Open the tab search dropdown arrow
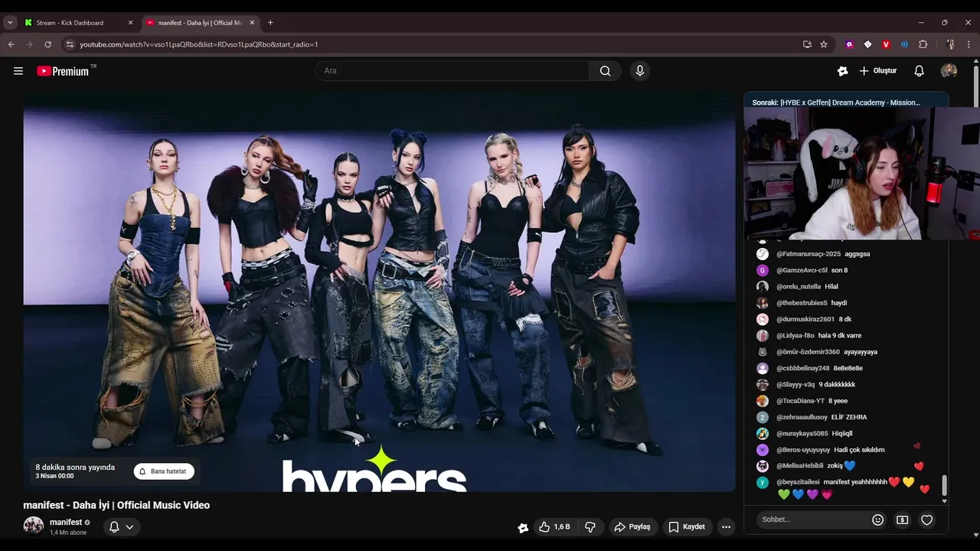The height and width of the screenshot is (551, 980). [10, 23]
